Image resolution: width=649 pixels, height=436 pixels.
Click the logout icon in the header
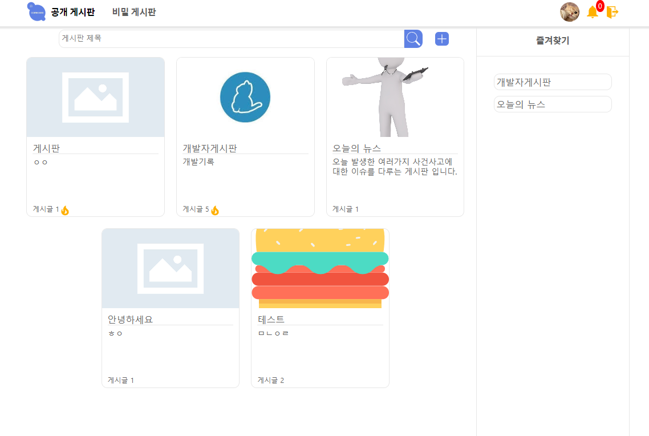[611, 11]
